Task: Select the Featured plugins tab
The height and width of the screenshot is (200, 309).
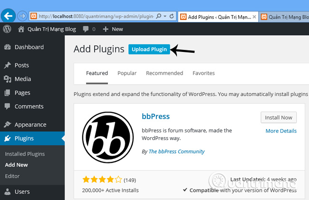Action: coord(97,73)
